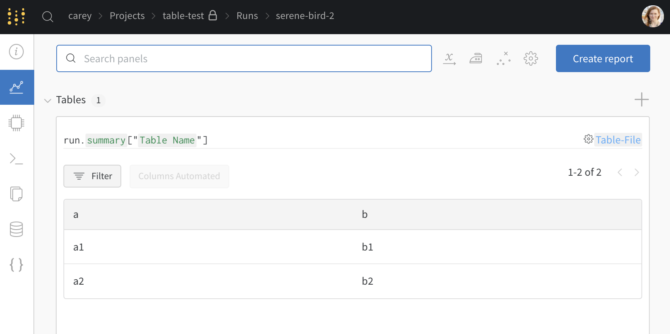
Task: Open the outliers scatter-dots icon
Action: coord(503,59)
